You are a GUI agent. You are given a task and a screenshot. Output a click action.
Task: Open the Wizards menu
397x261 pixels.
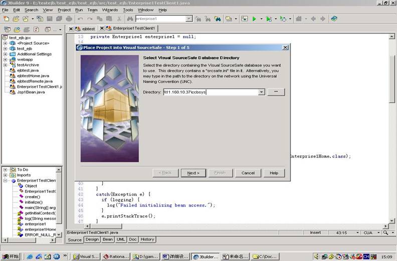[110, 9]
